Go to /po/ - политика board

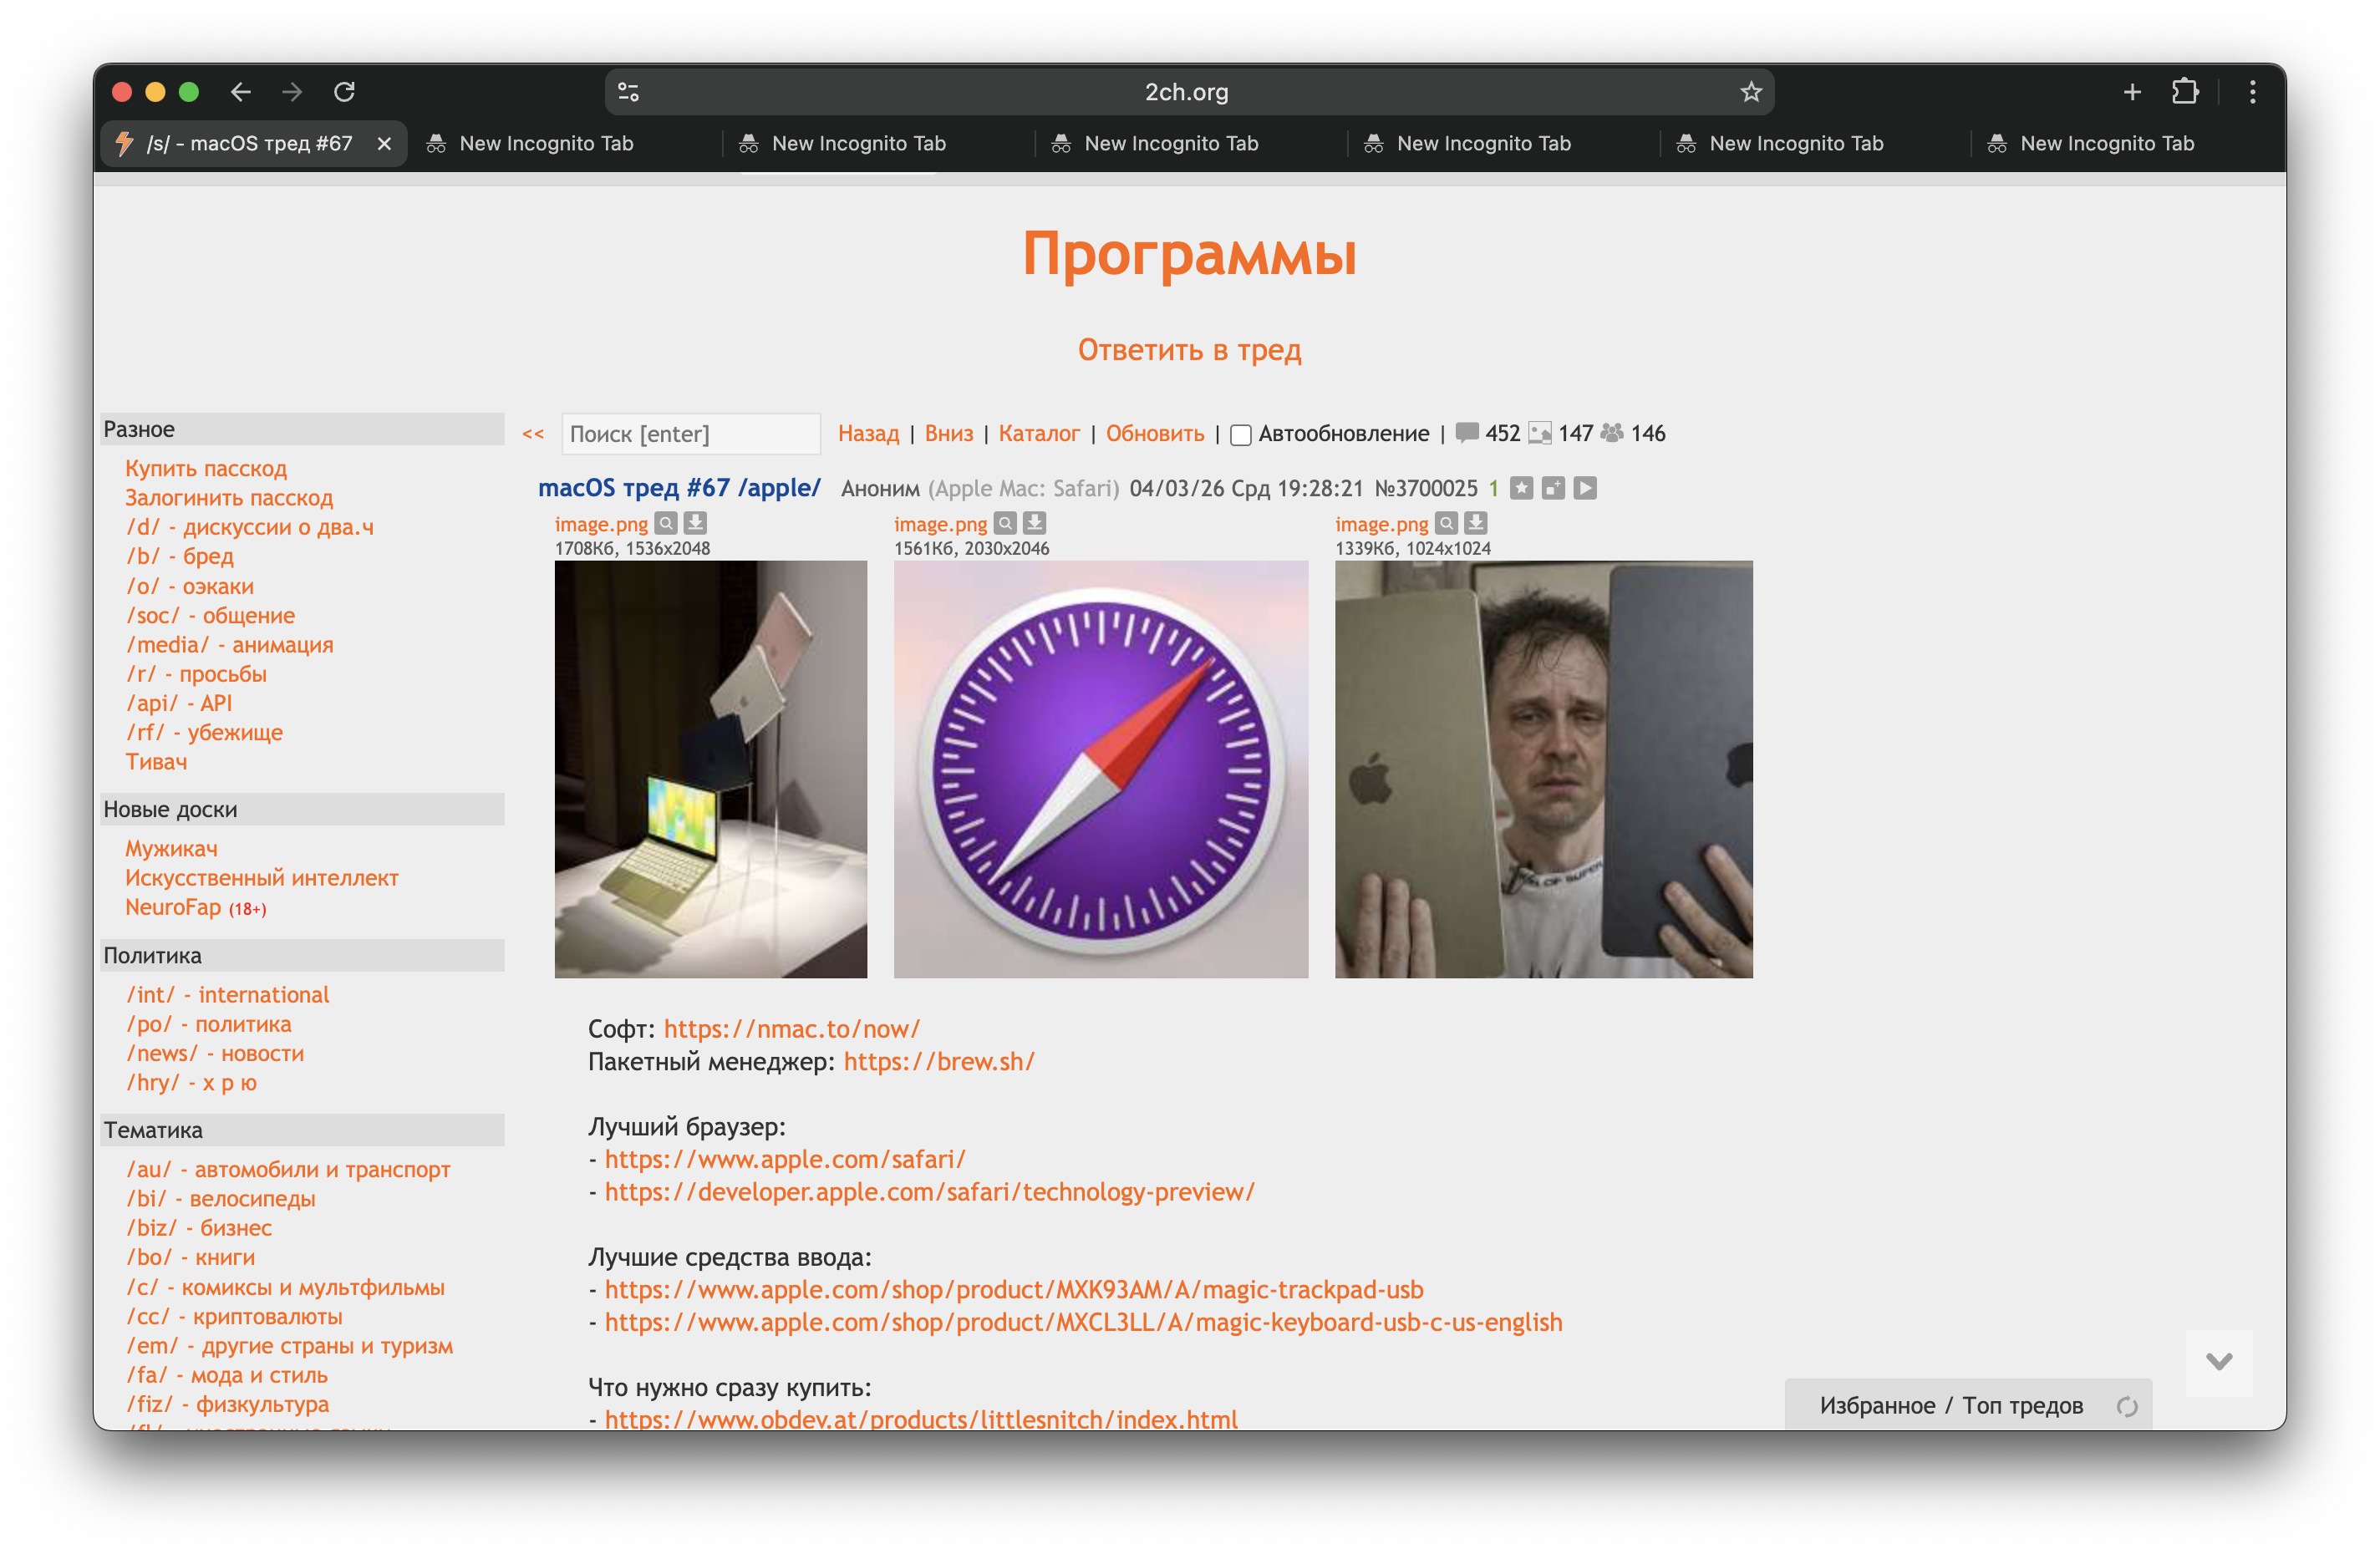click(209, 1024)
